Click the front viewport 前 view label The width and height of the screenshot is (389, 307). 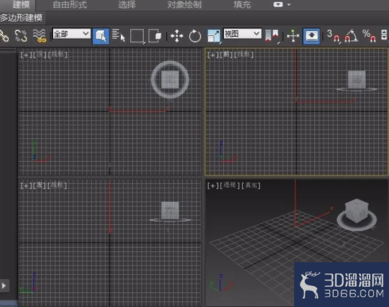tap(226, 54)
